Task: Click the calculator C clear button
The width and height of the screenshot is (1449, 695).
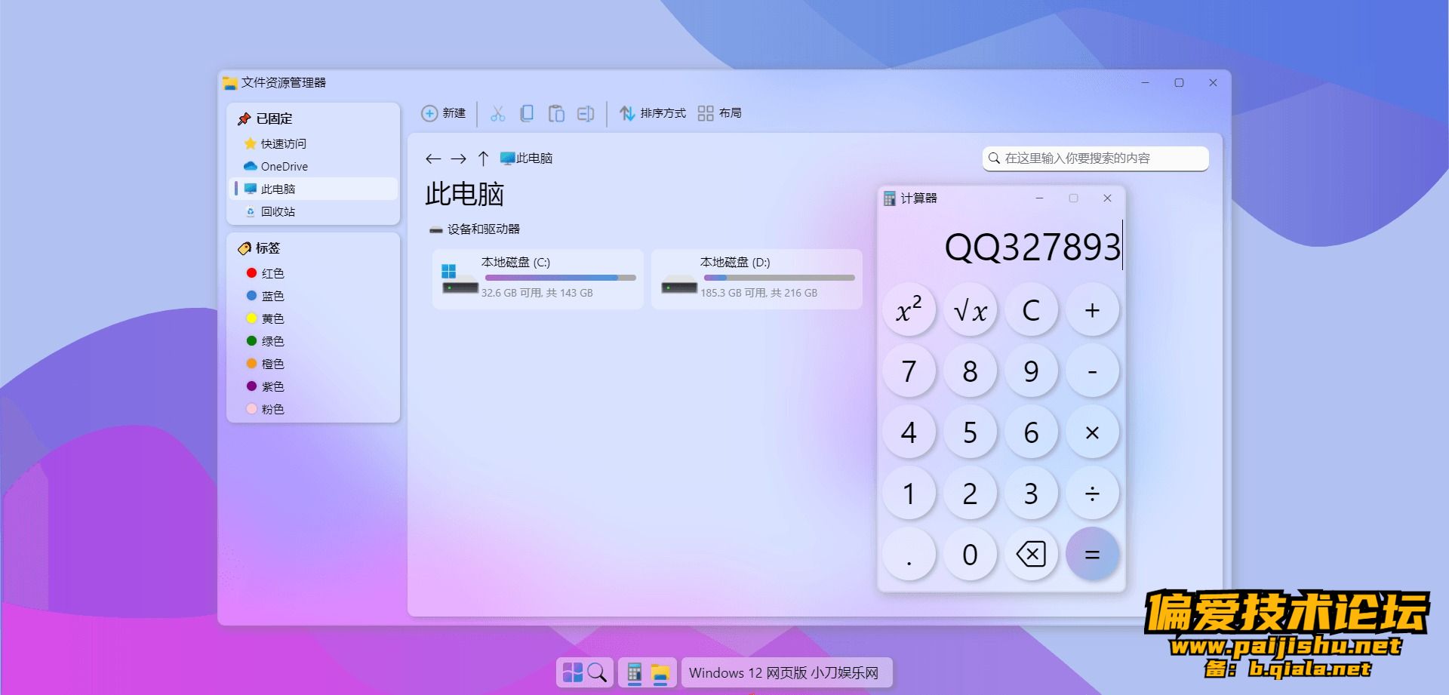Action: point(1031,310)
